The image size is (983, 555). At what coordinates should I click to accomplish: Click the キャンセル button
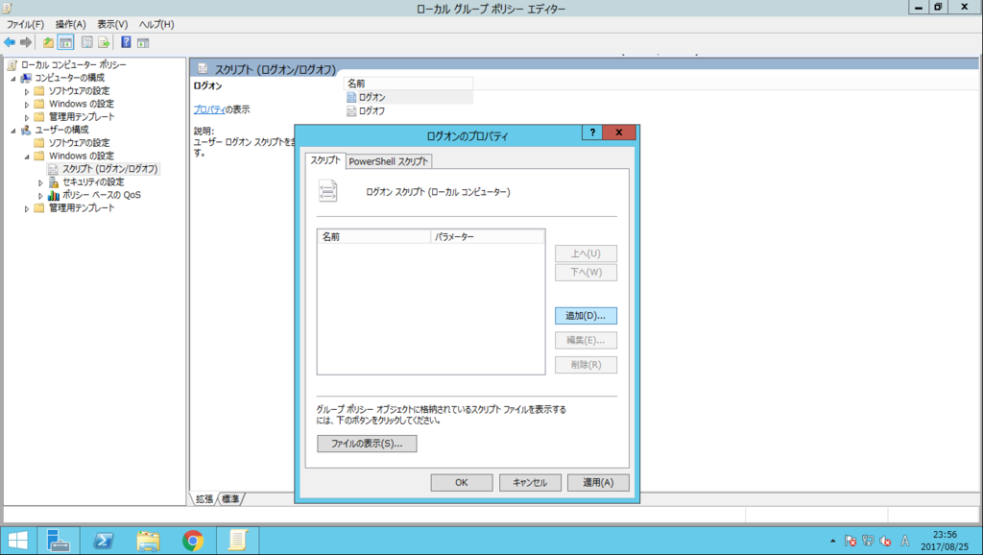coord(530,482)
